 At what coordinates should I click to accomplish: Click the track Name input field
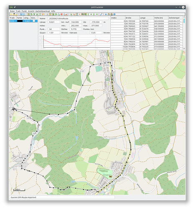pyautogui.click(x=78, y=18)
